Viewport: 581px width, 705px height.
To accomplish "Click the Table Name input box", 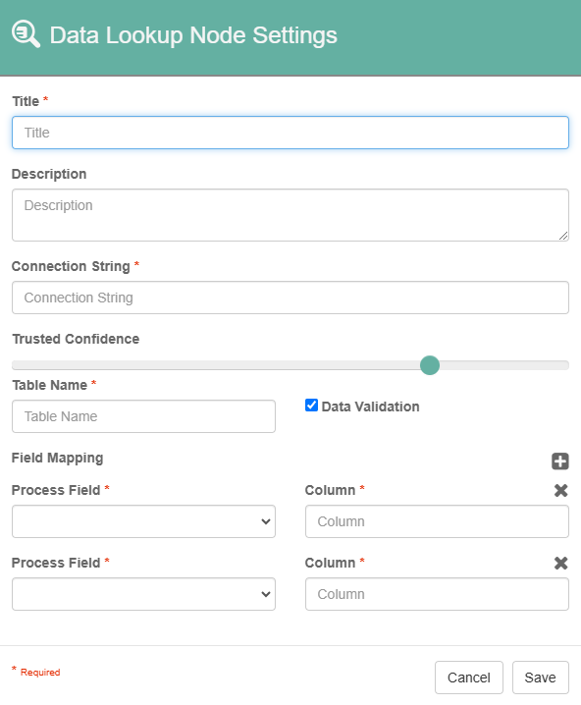I will click(144, 416).
